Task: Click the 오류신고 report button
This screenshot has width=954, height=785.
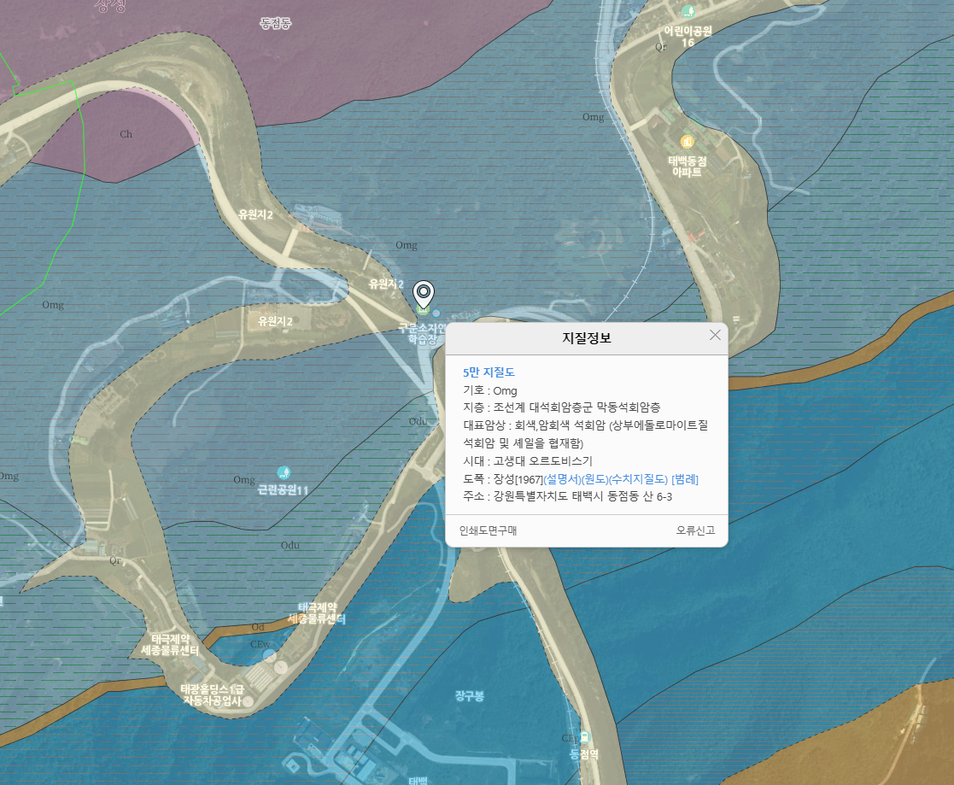Action: 695,530
